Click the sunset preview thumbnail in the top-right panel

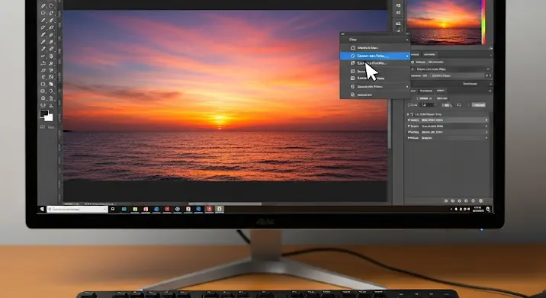click(444, 21)
